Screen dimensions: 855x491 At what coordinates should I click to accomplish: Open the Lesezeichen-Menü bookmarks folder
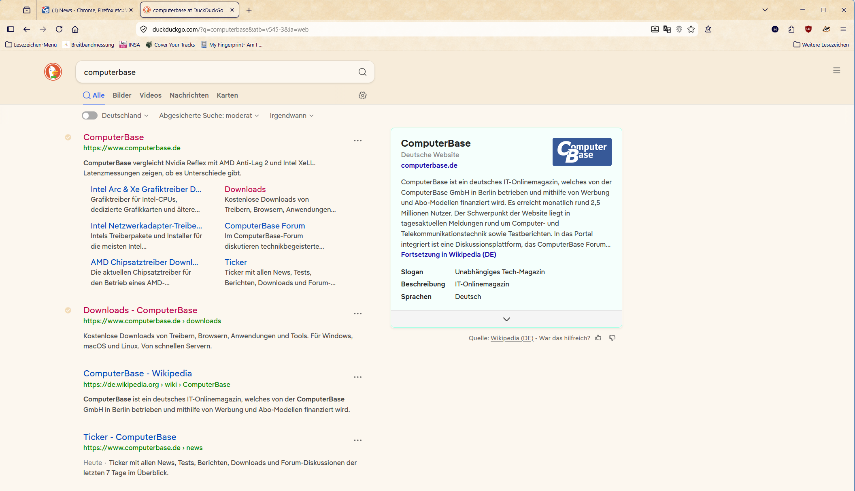click(31, 45)
